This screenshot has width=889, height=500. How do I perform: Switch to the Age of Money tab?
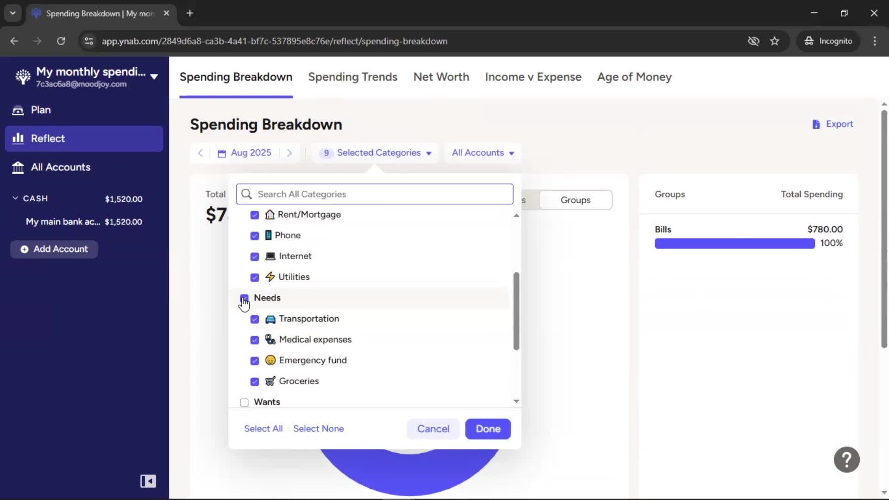[634, 77]
